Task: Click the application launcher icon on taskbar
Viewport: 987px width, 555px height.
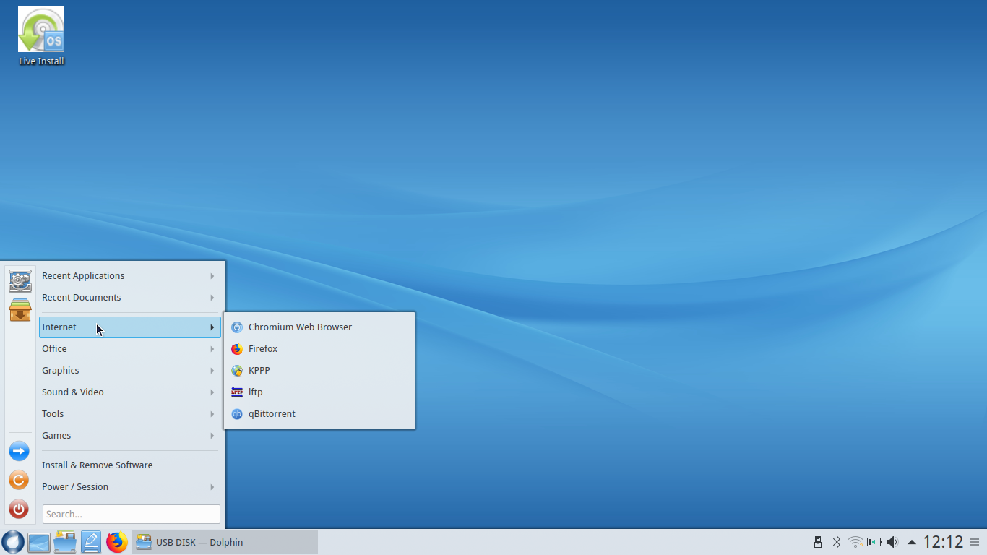Action: (13, 542)
